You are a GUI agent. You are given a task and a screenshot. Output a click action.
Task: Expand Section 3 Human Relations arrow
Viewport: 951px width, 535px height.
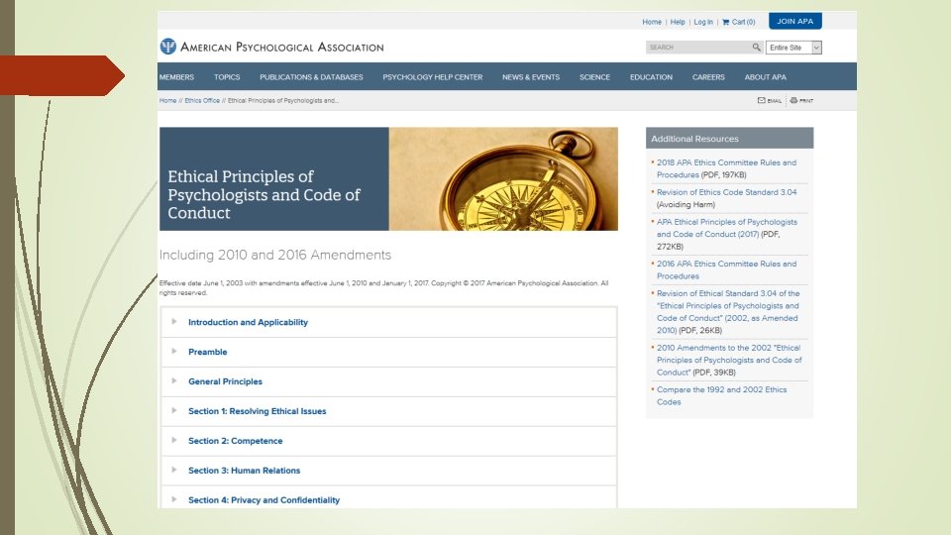tap(174, 470)
